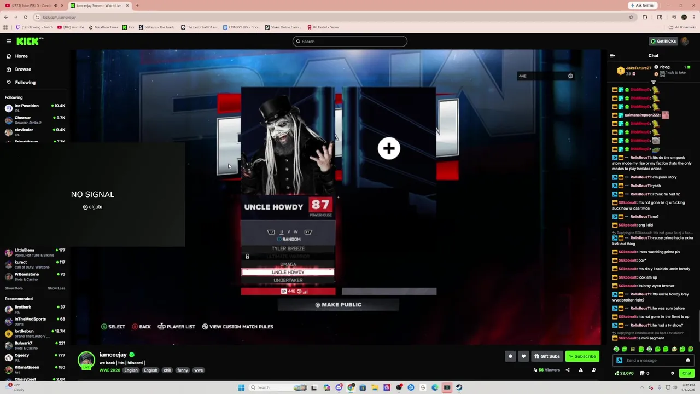Viewport: 700px width, 394px height.
Task: Open Following in Kick sidebar
Action: coord(25,83)
